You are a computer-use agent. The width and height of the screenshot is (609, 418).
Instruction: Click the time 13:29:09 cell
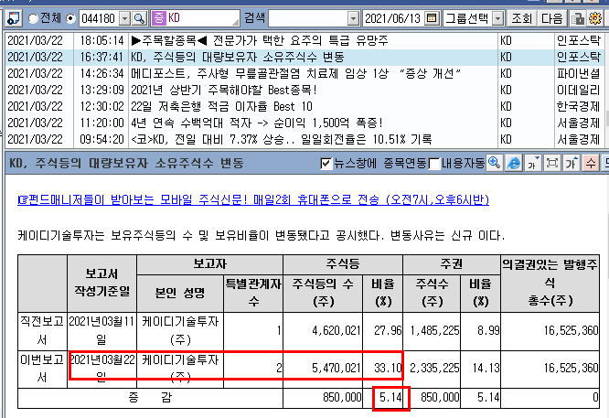(101, 91)
